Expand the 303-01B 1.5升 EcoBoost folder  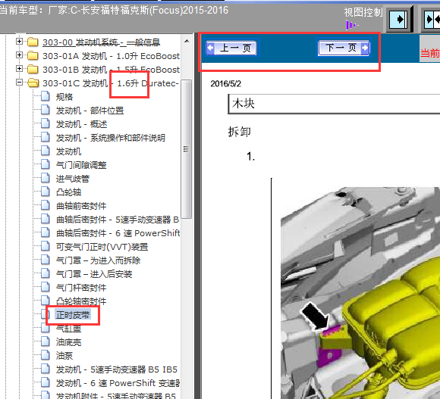[x=19, y=68]
